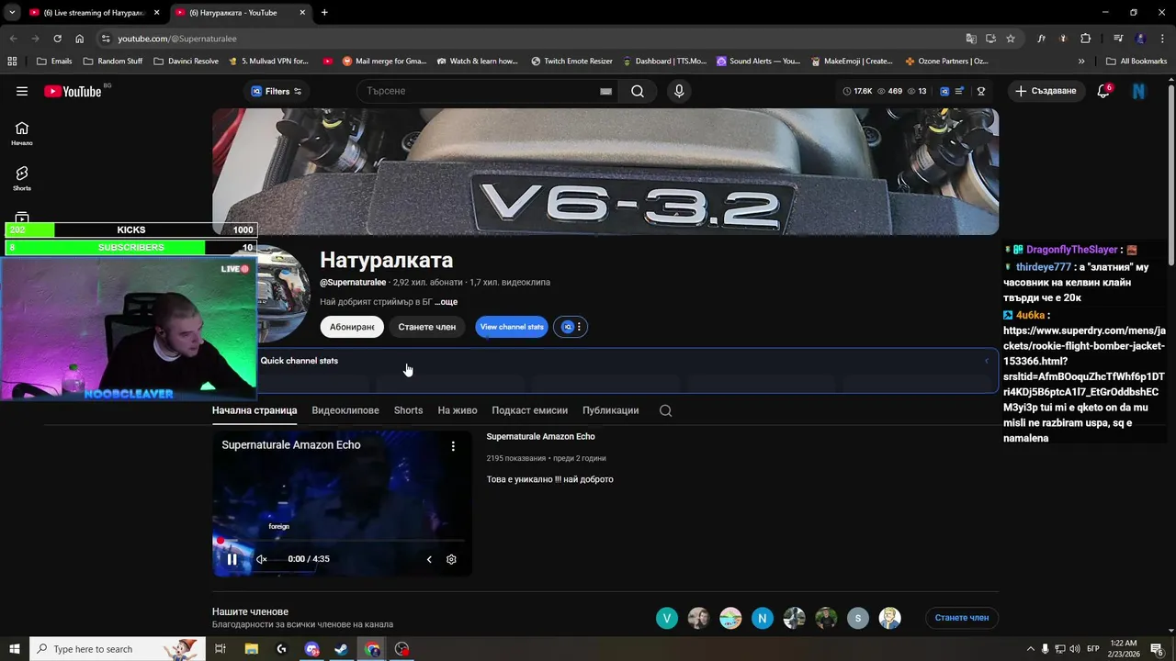Open notifications bell with 6 badge
Viewport: 1176px width, 661px height.
click(x=1103, y=91)
